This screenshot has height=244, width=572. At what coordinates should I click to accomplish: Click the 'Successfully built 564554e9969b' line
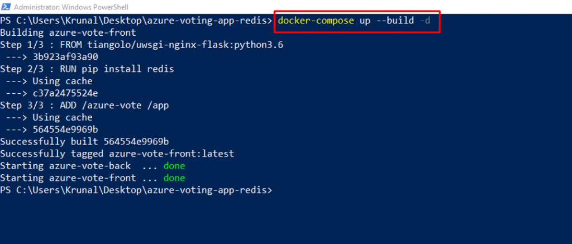84,141
